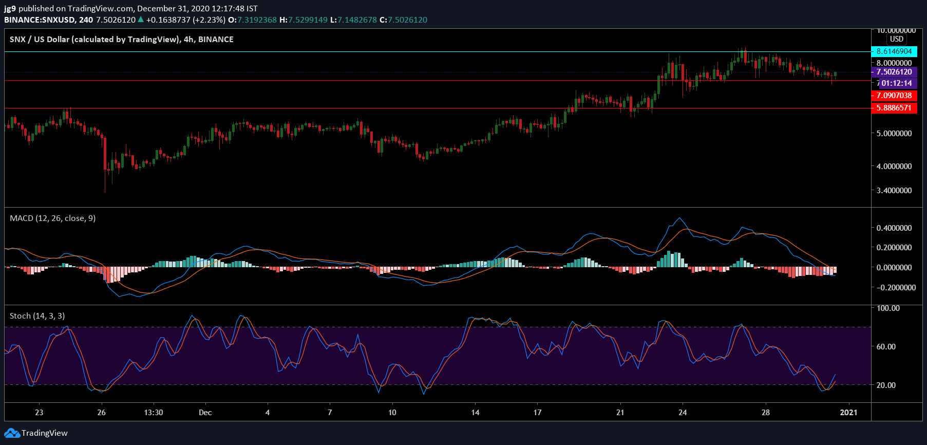
Task: Click the SNX / US Dollar chart title
Action: [122, 40]
